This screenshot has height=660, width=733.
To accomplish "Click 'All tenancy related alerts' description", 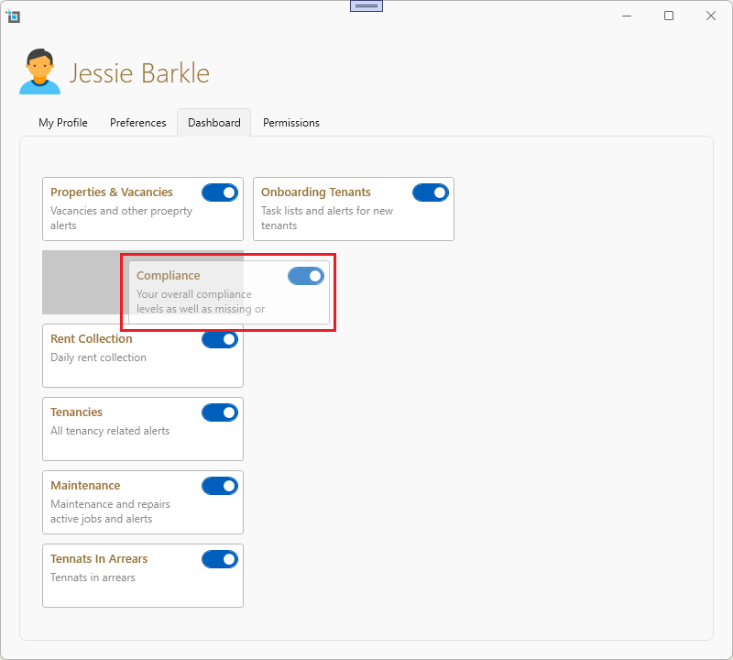I will coord(110,431).
